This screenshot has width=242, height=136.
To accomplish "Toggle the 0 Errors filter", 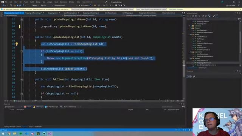I will coord(28,107).
